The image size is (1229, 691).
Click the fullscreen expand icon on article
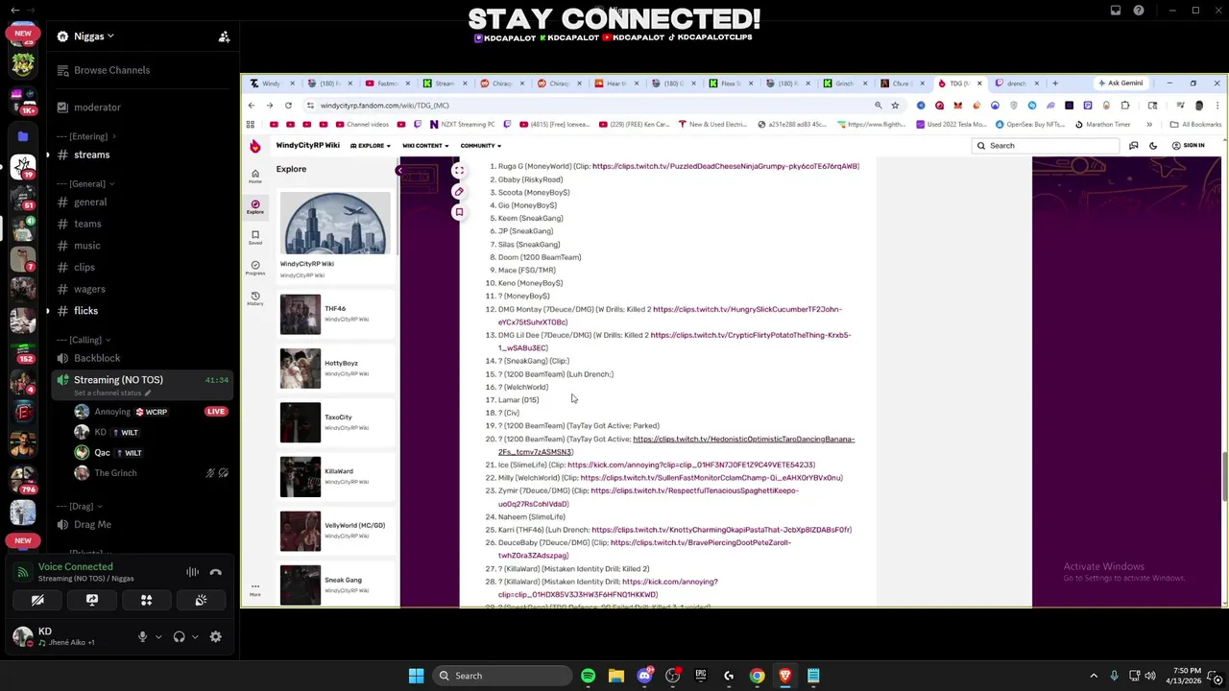coord(459,171)
